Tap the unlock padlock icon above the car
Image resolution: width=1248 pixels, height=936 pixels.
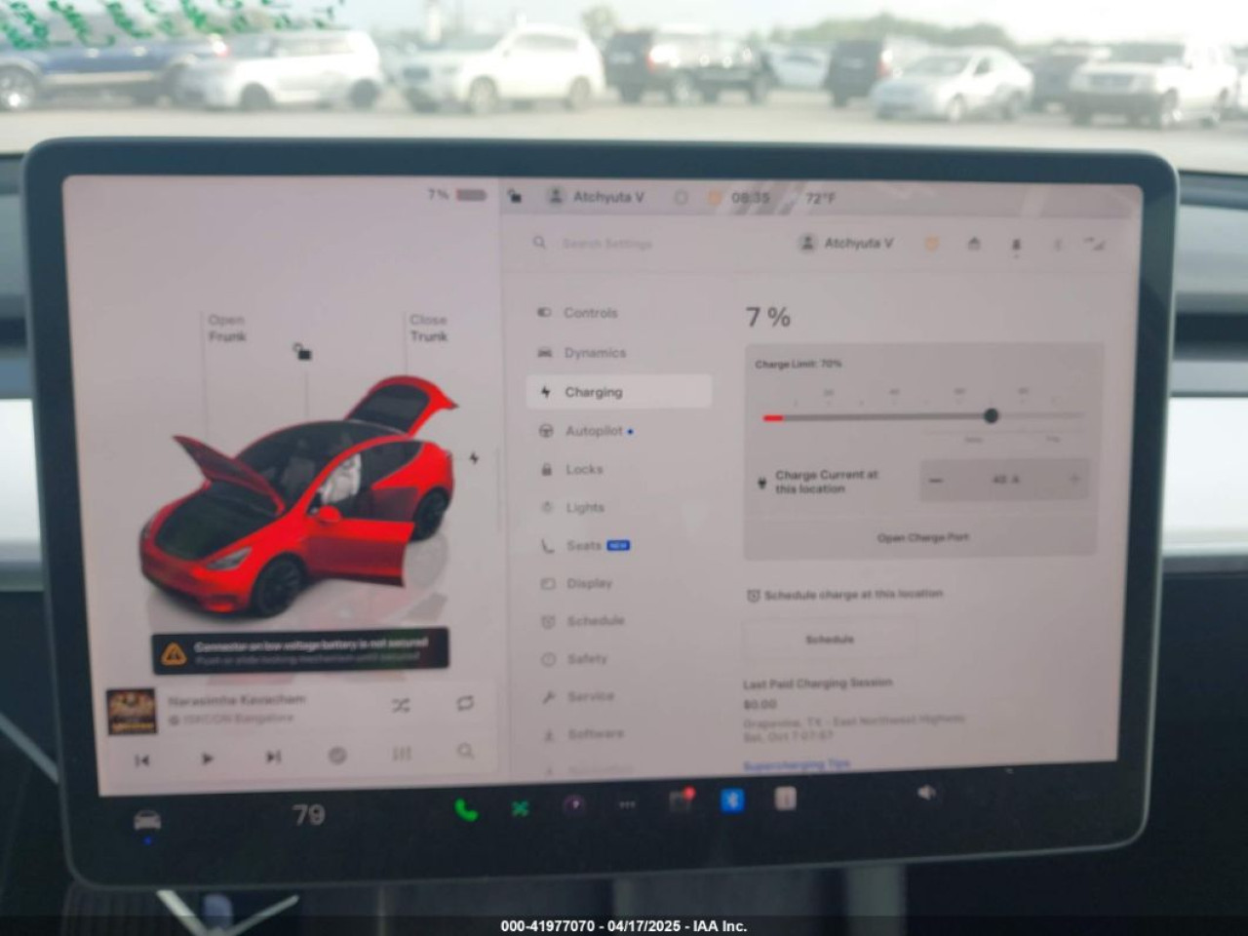click(x=302, y=351)
